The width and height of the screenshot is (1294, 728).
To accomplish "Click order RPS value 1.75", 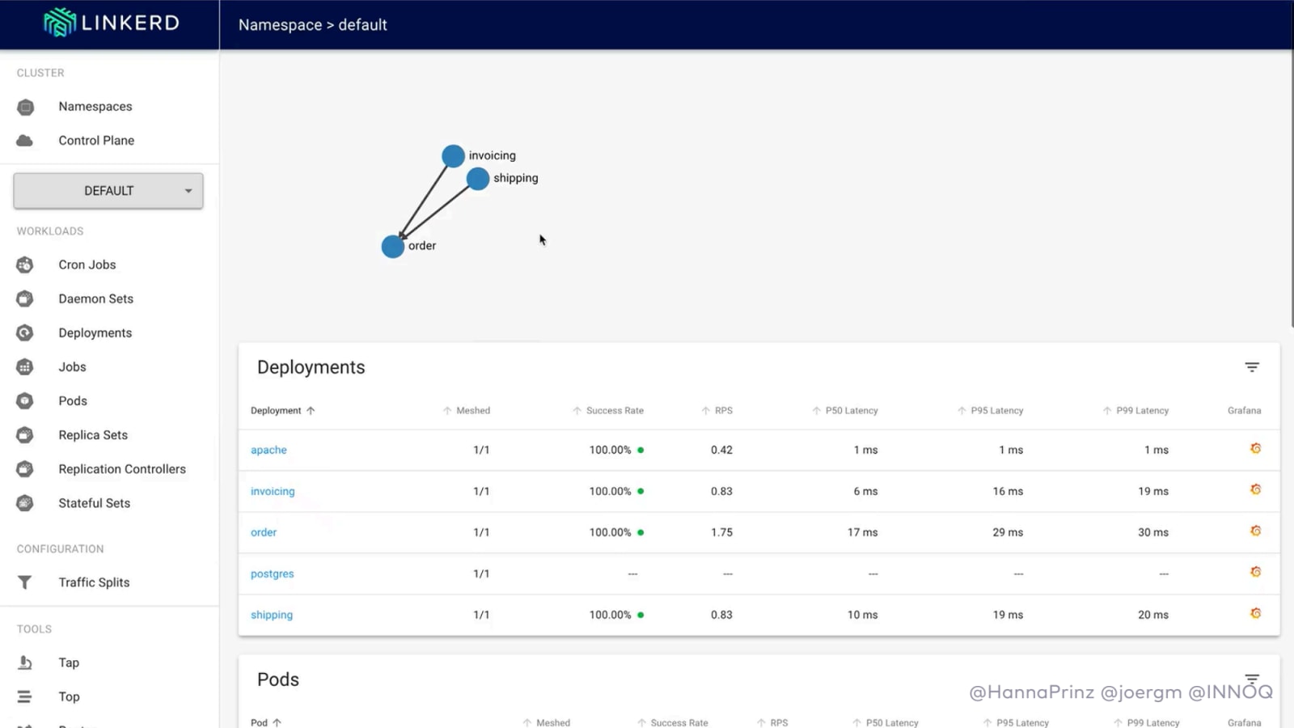I will 721,532.
